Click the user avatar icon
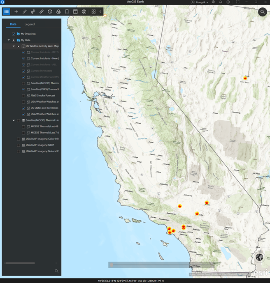This screenshot has height=283, width=270. (x=193, y=2)
